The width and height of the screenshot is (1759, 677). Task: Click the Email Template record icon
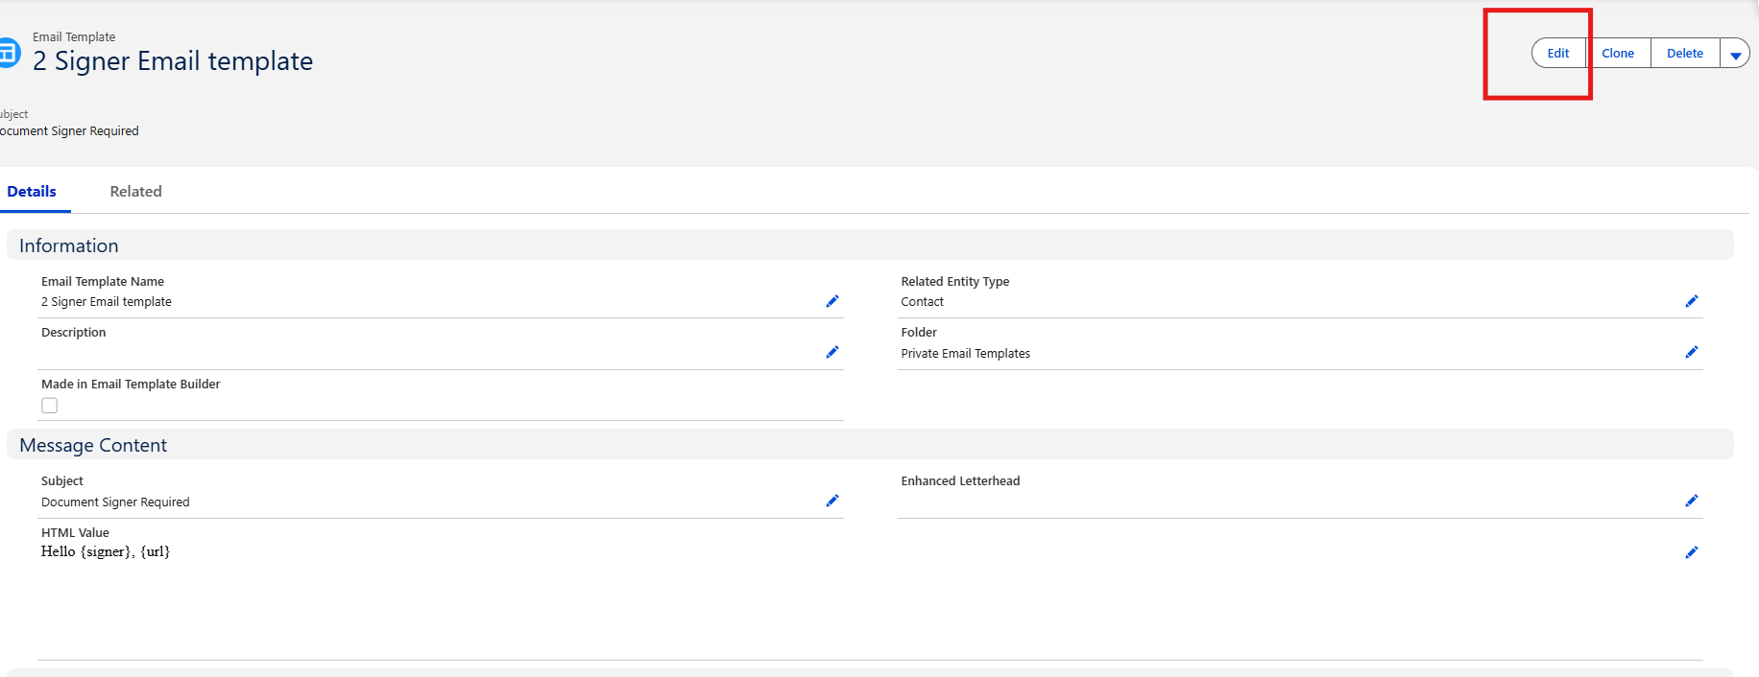pos(8,52)
